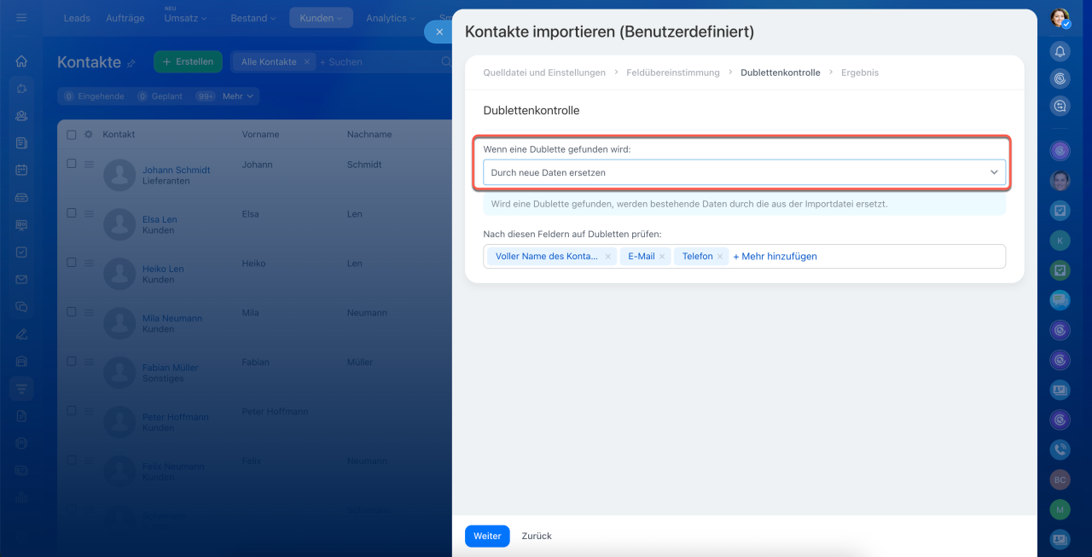
Task: Click the Geplant counter filter
Action: tap(160, 96)
